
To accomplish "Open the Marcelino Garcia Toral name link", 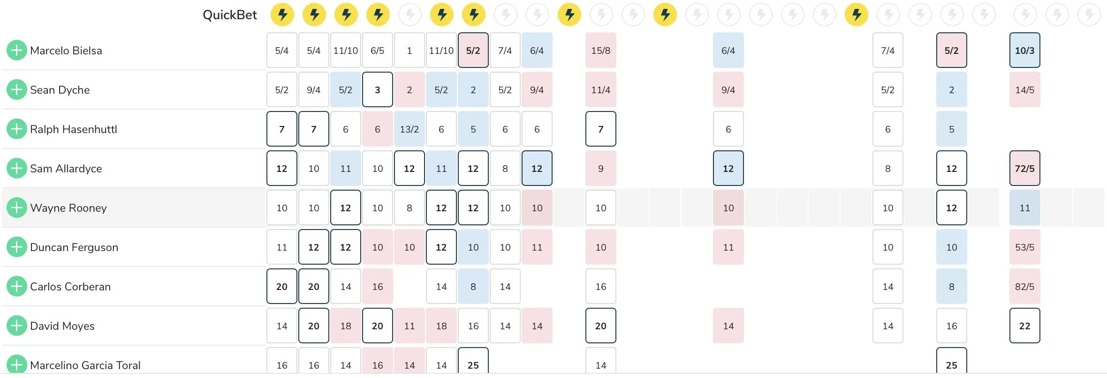I will 85,365.
